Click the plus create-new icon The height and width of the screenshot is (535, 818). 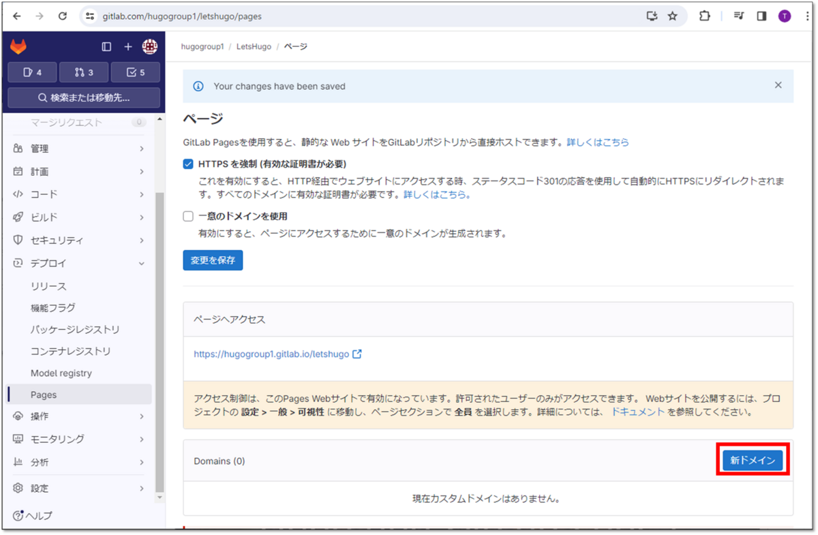tap(127, 46)
